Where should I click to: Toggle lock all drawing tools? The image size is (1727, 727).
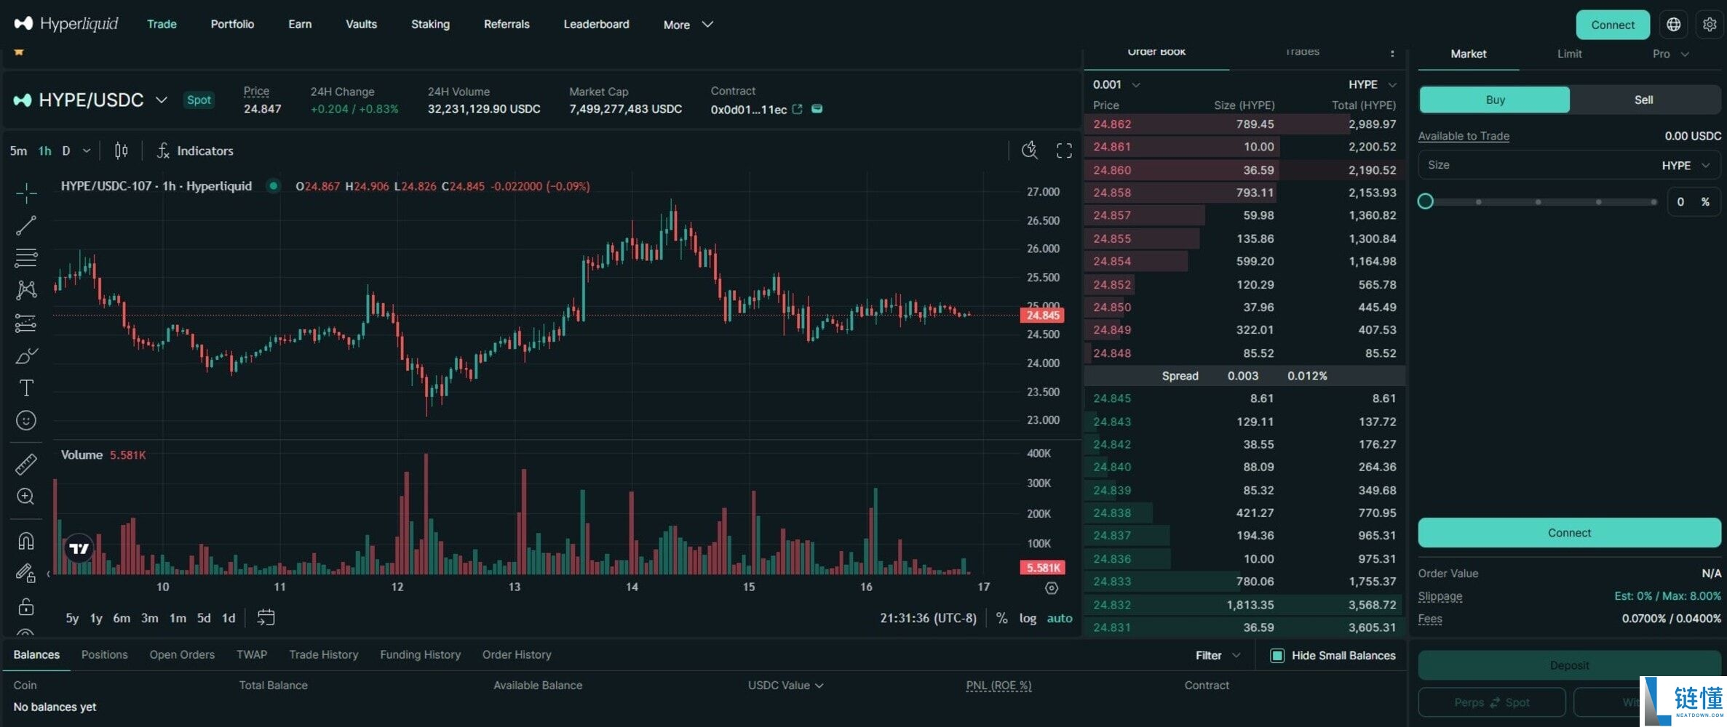pyautogui.click(x=26, y=606)
